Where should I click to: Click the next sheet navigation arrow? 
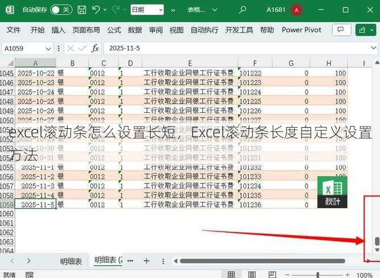(28, 261)
